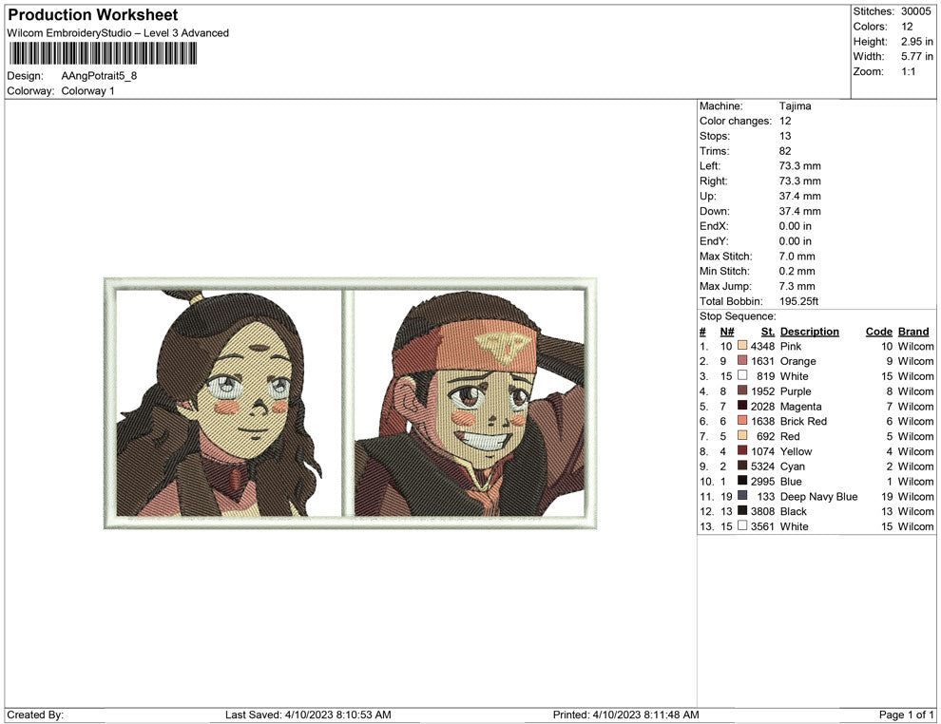Click the Production Worksheet title
The width and height of the screenshot is (941, 724).
click(93, 15)
